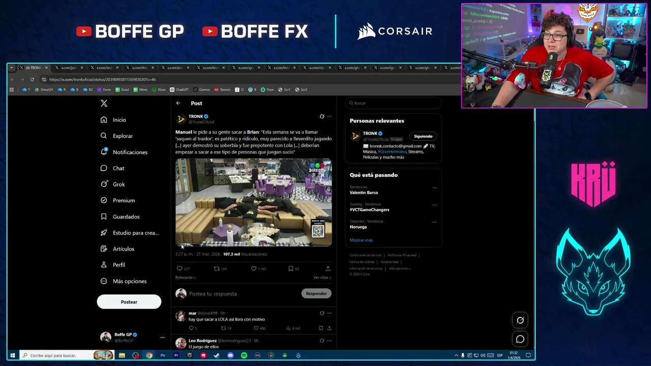This screenshot has height=366, width=651.
Task: Go back with the Post arrow
Action: (178, 103)
